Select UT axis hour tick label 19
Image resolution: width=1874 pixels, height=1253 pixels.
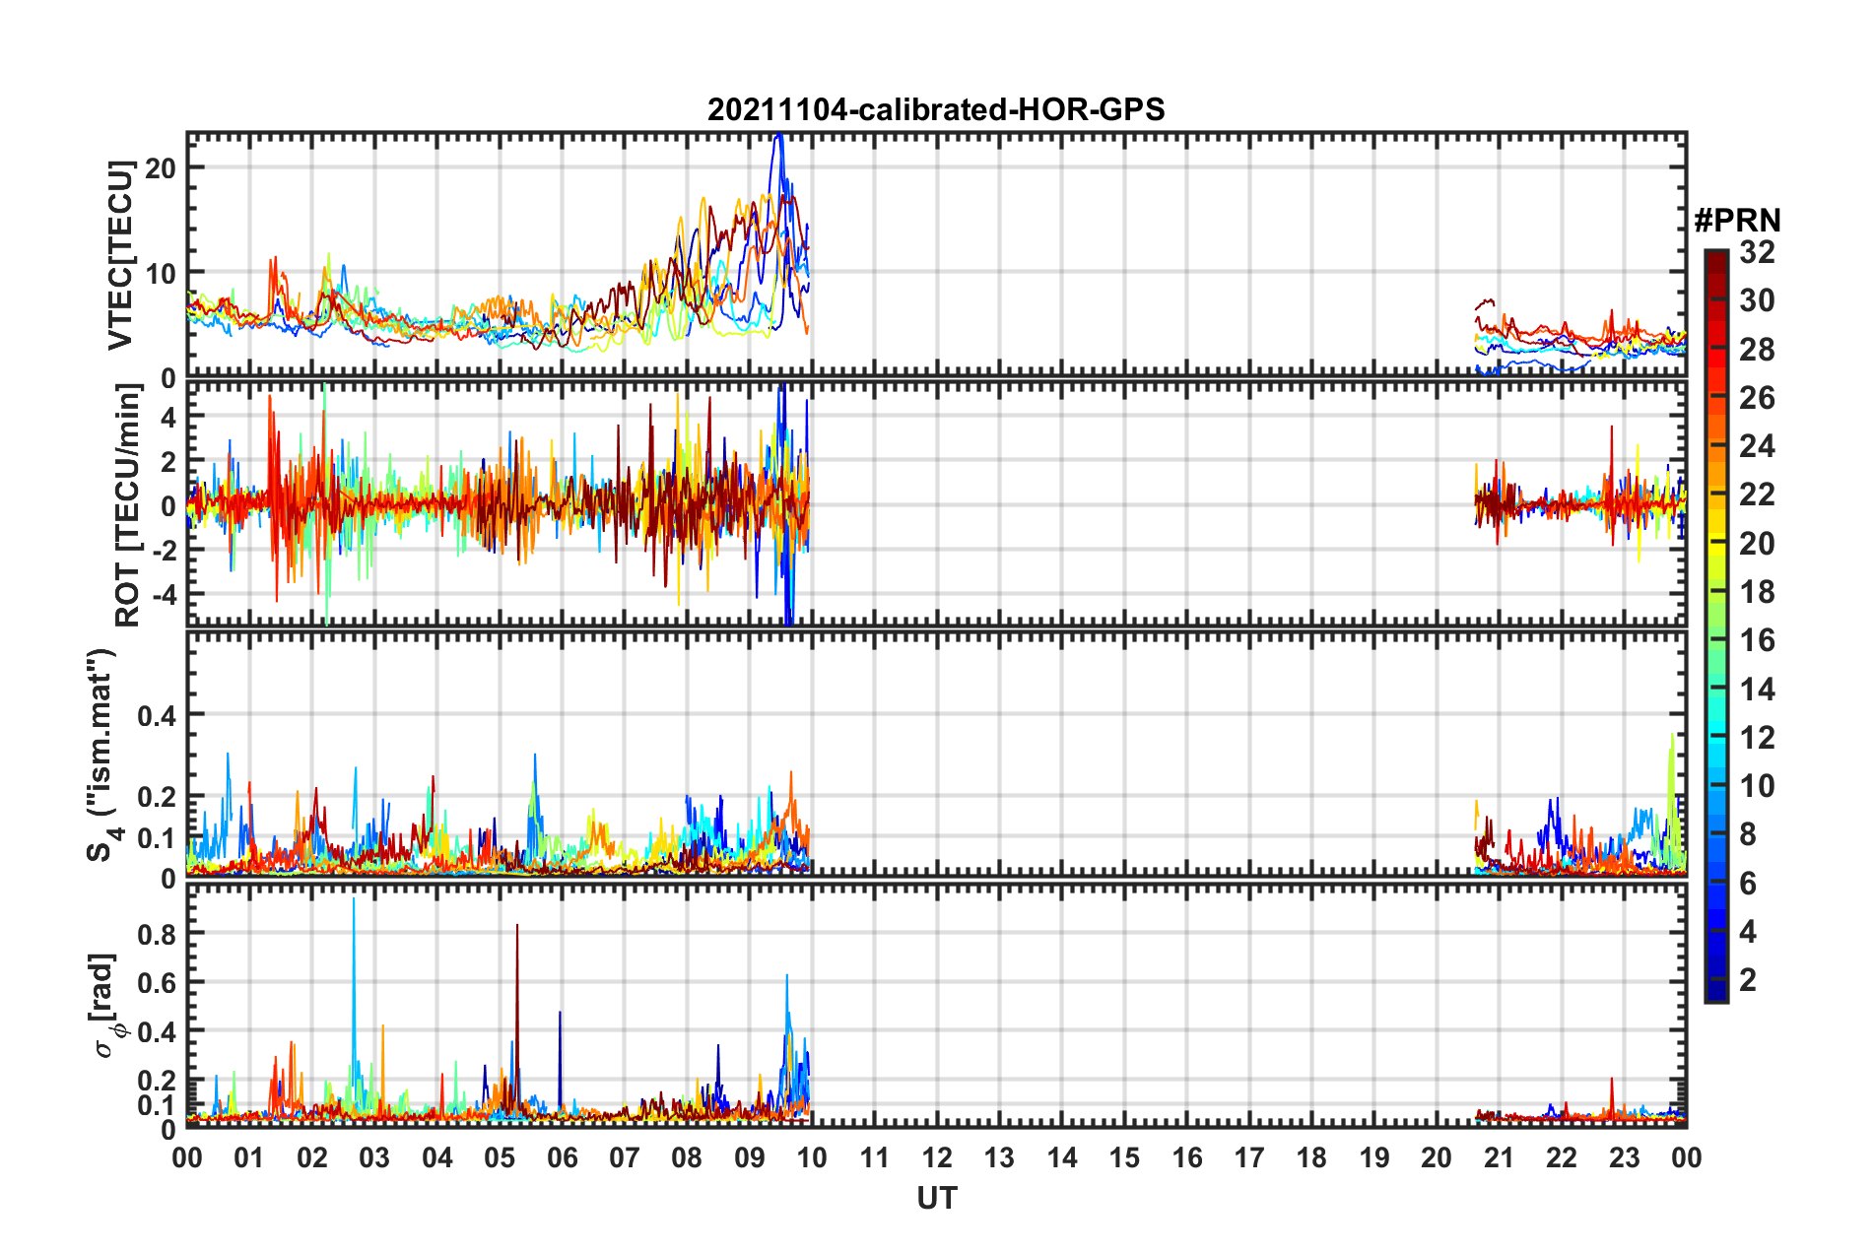coord(1374,1157)
